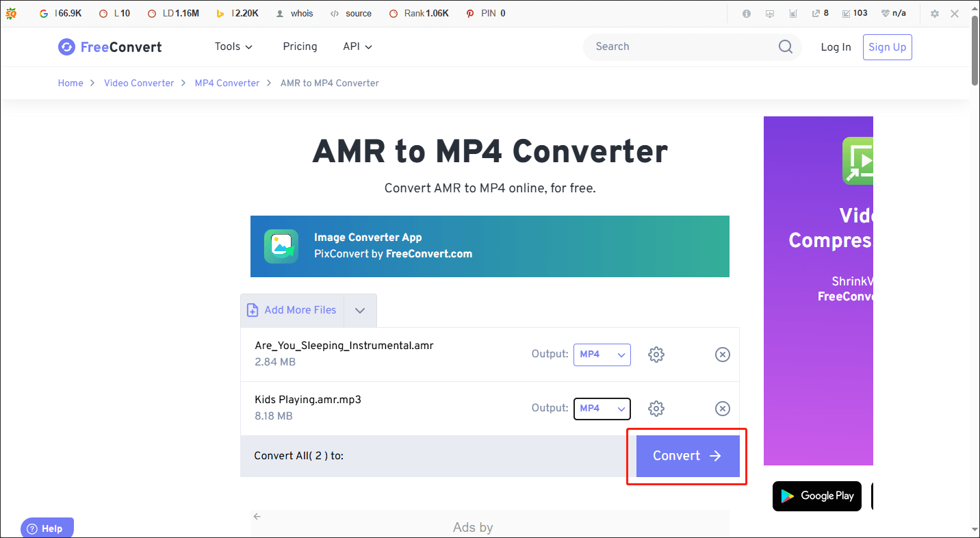Screen dimensions: 980x538
Task: Click the Bing index 2.20K stat
Action: click(x=237, y=13)
